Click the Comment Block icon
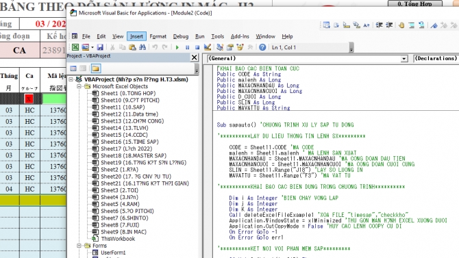Viewport: 459px width, 258px height. (412, 25)
